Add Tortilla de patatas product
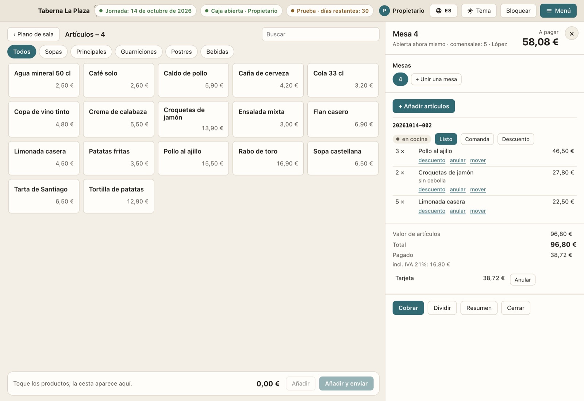 pyautogui.click(x=119, y=196)
